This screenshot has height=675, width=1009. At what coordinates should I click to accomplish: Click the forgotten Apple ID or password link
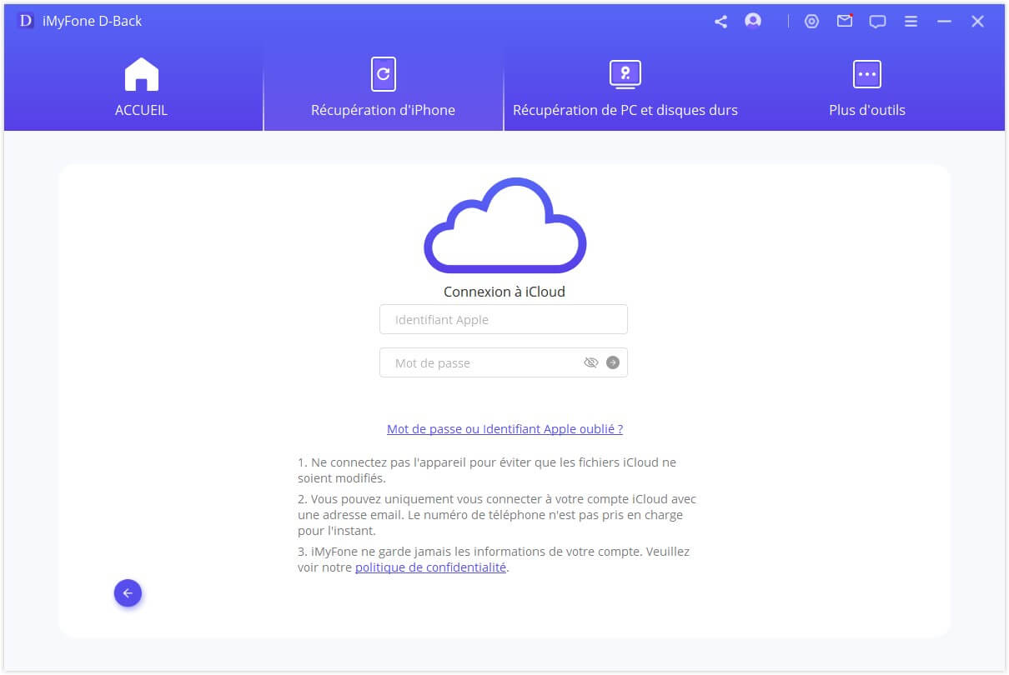click(504, 428)
